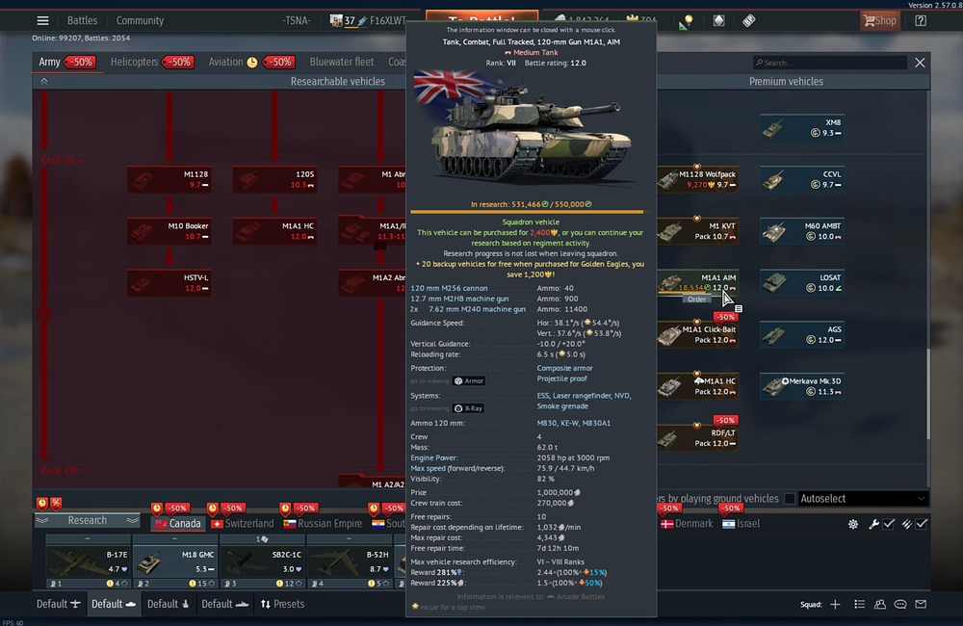Open the Community menu
The image size is (963, 626).
point(140,21)
